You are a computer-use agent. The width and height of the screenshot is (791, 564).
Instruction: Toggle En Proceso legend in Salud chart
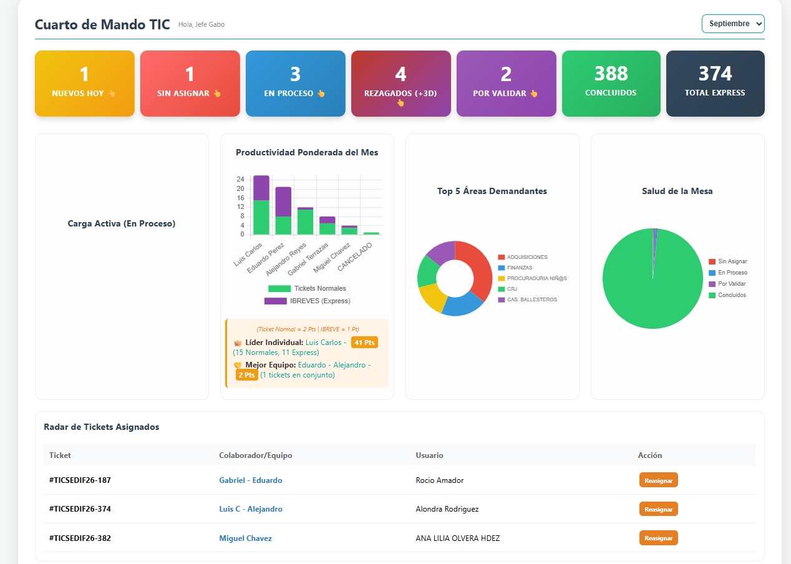[x=728, y=273]
